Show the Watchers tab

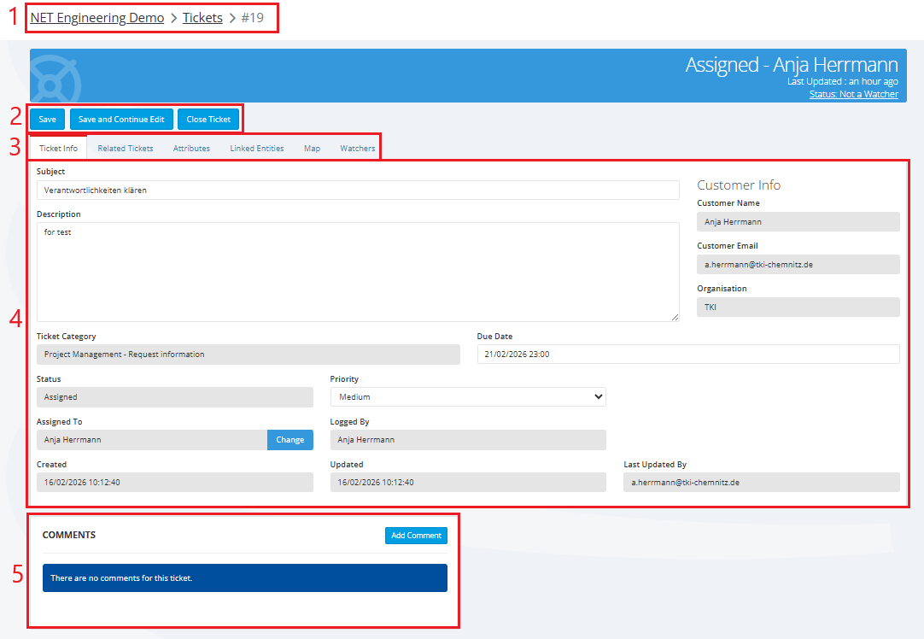tap(357, 149)
